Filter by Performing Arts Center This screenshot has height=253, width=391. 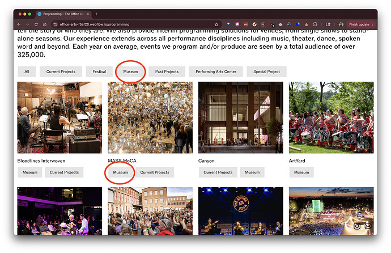point(216,71)
